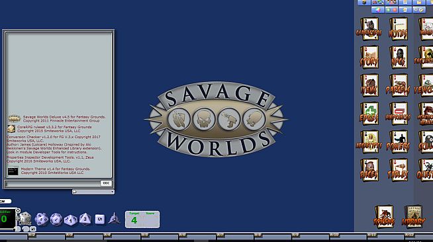Image resolution: width=433 pixels, height=242 pixels.
Task: Click the Modern Theme black thumbnail in chat
Action: pos(13,171)
